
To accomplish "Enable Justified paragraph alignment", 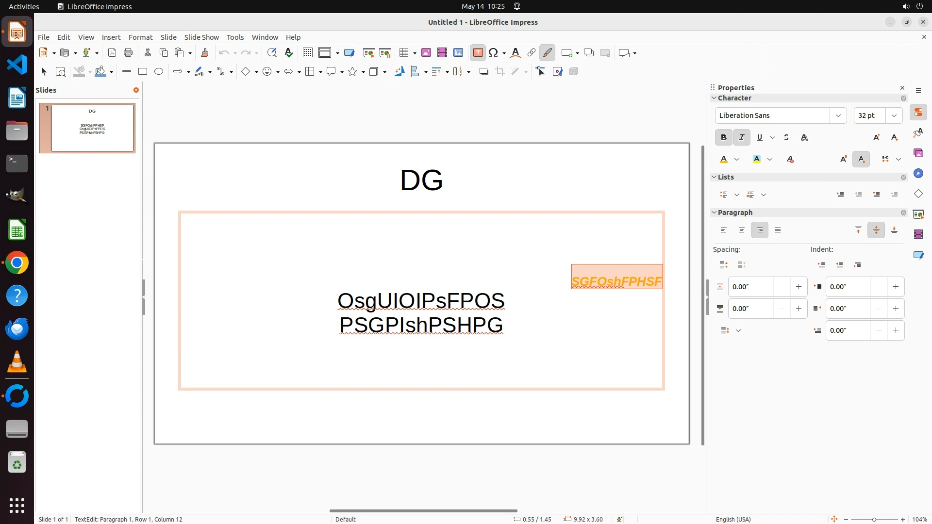I will (x=778, y=230).
